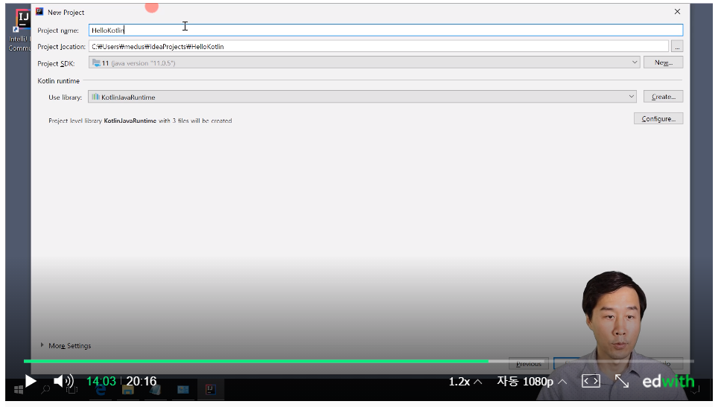Open taskbar search magnifier
The image size is (721, 407).
(x=45, y=390)
